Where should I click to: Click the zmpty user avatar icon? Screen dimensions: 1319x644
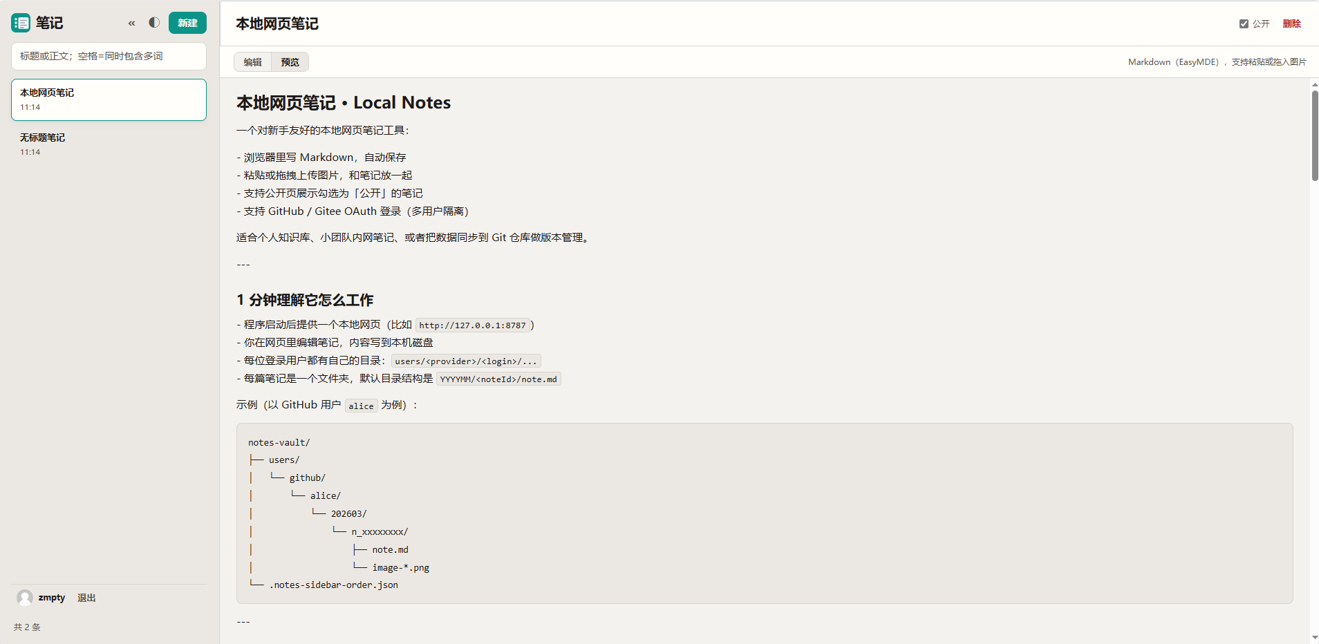[x=25, y=598]
